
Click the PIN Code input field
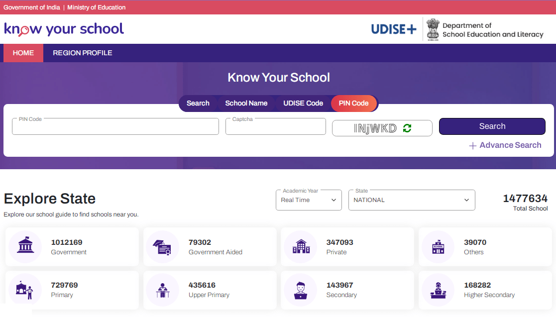coord(115,127)
